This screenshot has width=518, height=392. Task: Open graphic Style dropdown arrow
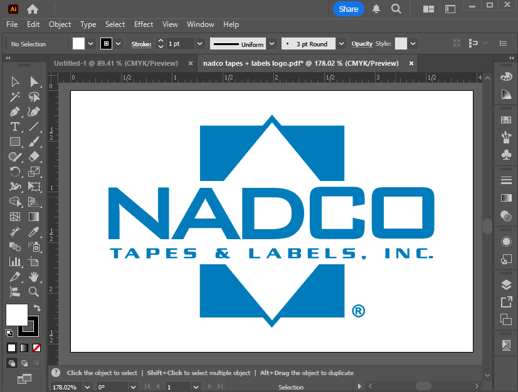[x=413, y=44]
